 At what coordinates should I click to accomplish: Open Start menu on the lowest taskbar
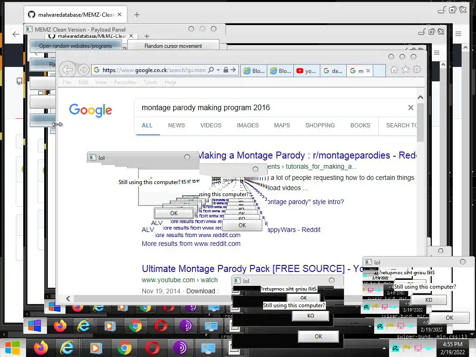tap(13, 348)
